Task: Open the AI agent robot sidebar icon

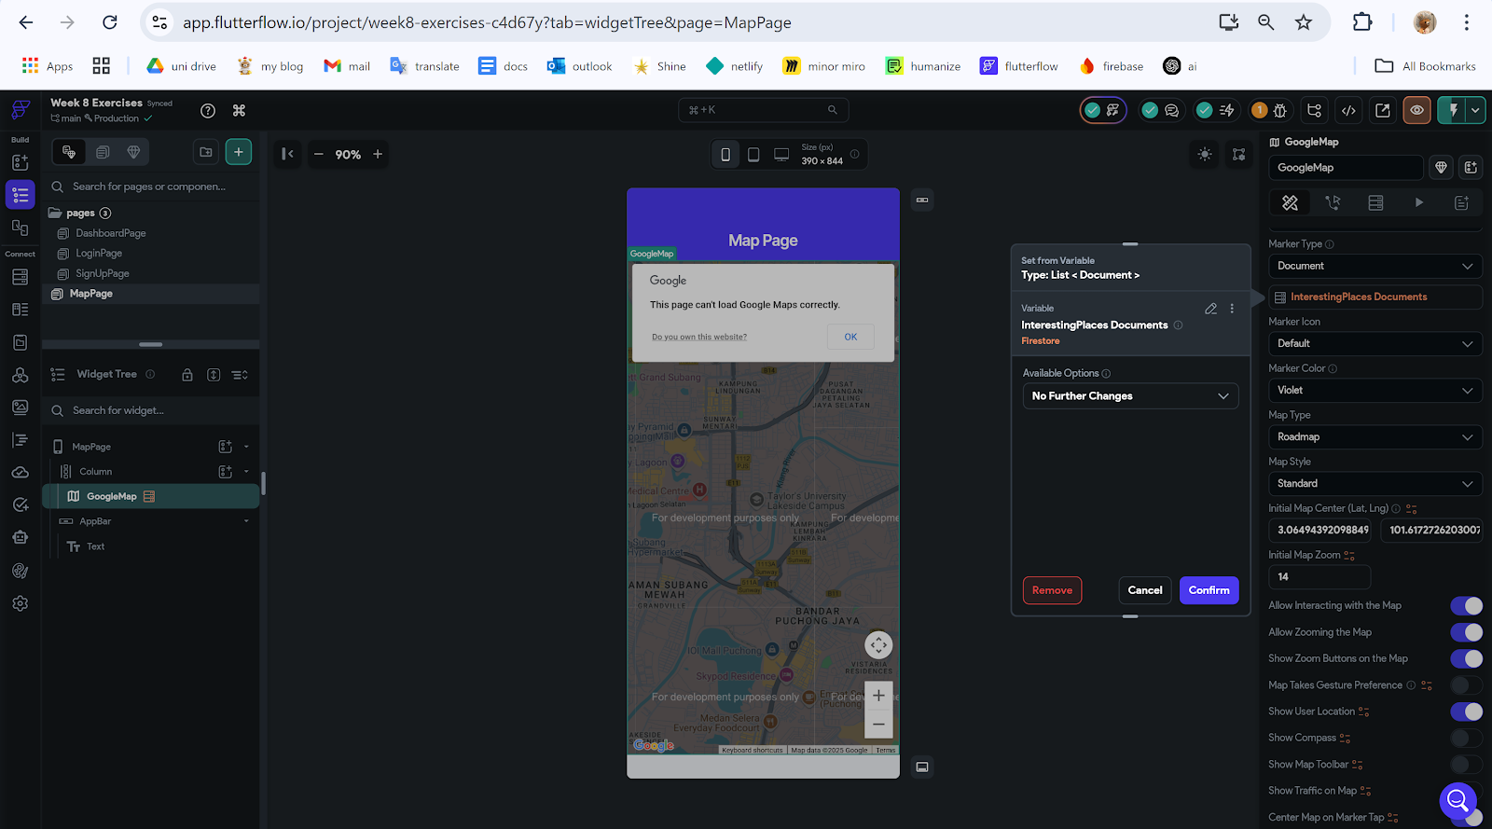Action: (21, 538)
